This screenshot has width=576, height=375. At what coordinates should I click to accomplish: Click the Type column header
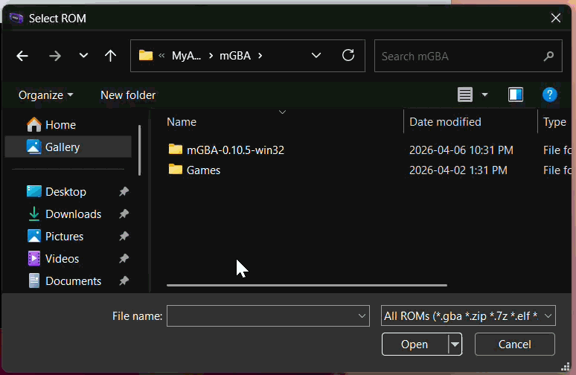coord(554,122)
